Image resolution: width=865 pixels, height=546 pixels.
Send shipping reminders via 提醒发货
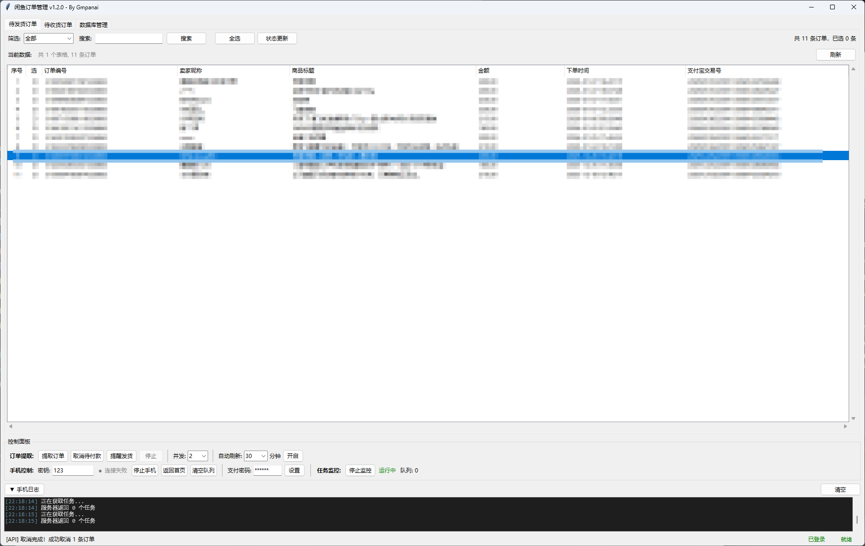[121, 456]
